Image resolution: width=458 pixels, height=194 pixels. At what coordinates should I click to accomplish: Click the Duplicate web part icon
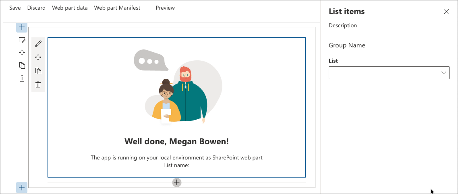(x=38, y=71)
